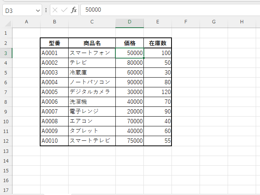Viewport: 260px width, 195px height.
Task: Select cell with A0007
Action: click(55, 112)
